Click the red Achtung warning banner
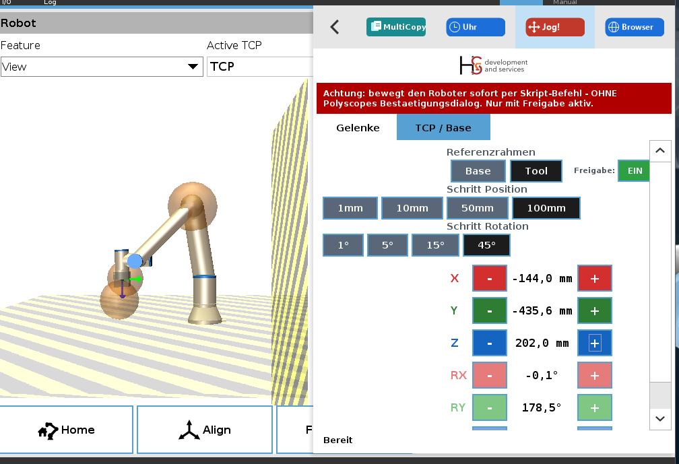Screen dimensions: 679x464 click(x=494, y=98)
